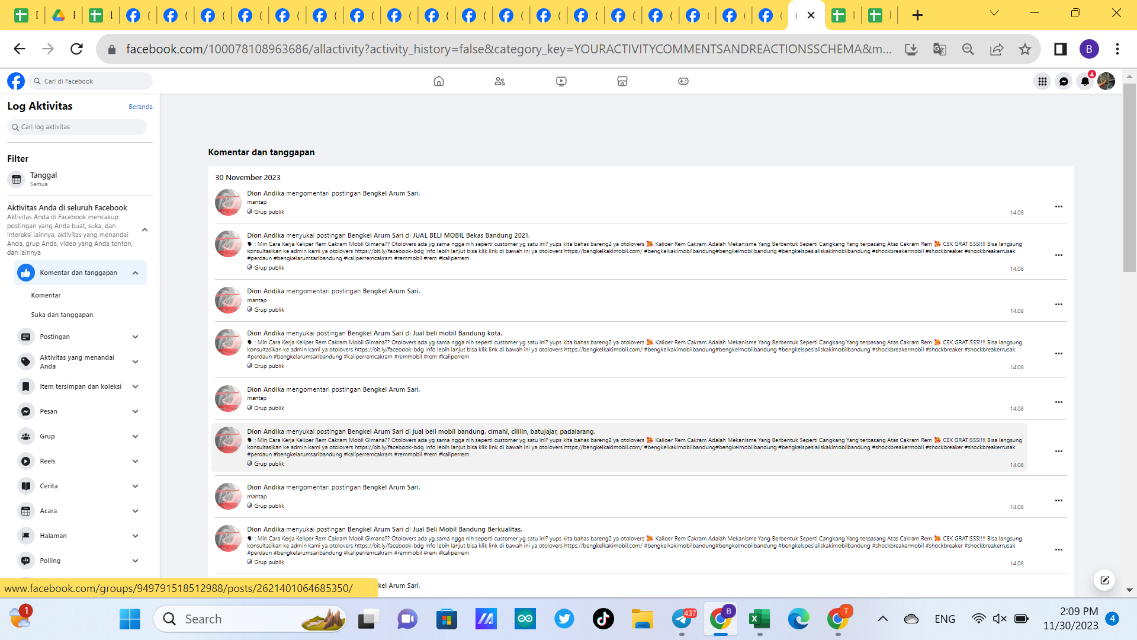Open options menu of first activity entry

(x=1058, y=206)
